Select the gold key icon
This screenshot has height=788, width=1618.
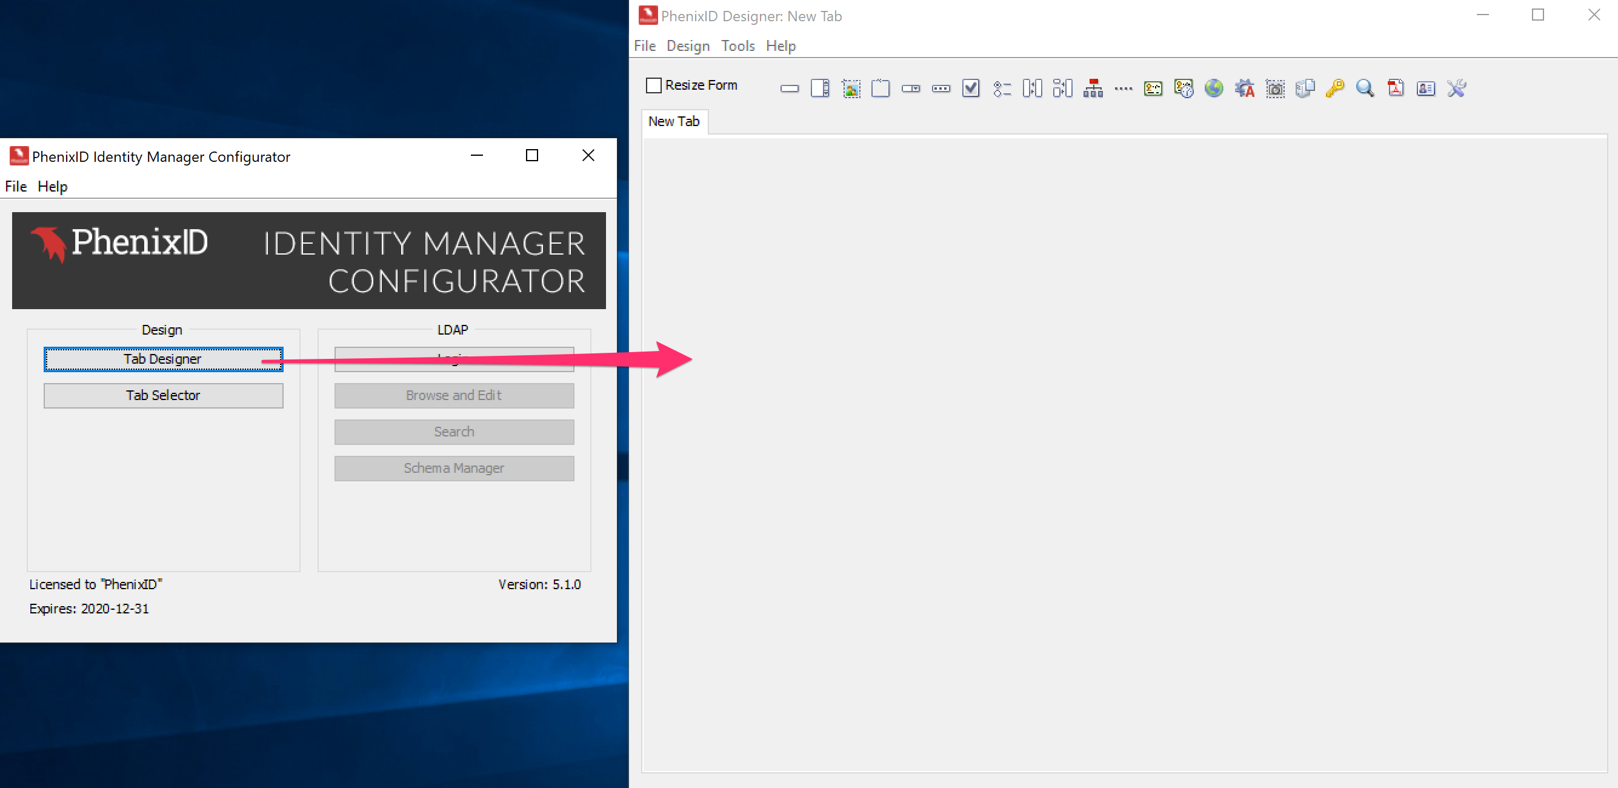[x=1335, y=88]
